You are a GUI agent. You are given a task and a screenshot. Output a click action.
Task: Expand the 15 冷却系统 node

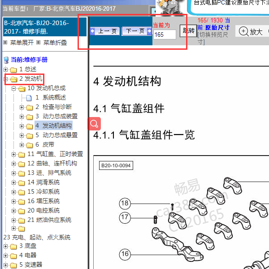point(13,192)
